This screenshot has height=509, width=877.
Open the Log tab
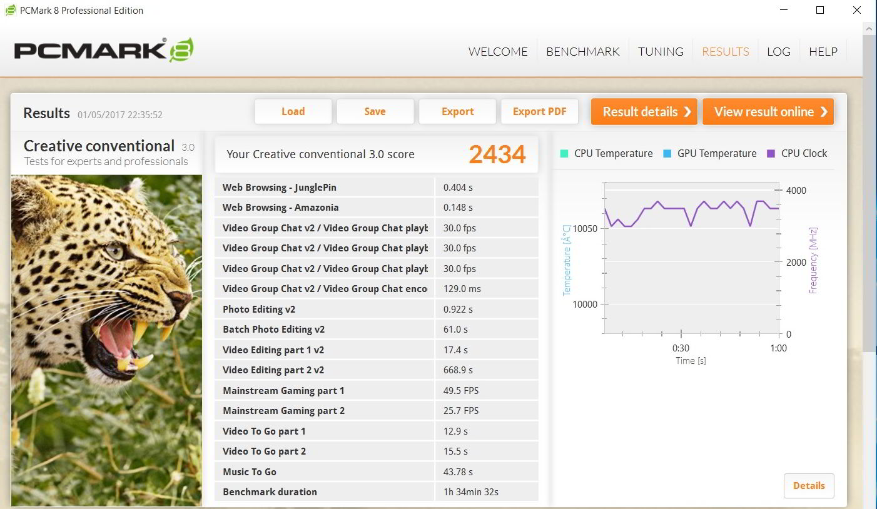tap(778, 52)
